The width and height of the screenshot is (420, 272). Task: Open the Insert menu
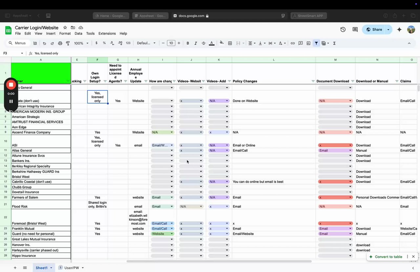(x=51, y=34)
